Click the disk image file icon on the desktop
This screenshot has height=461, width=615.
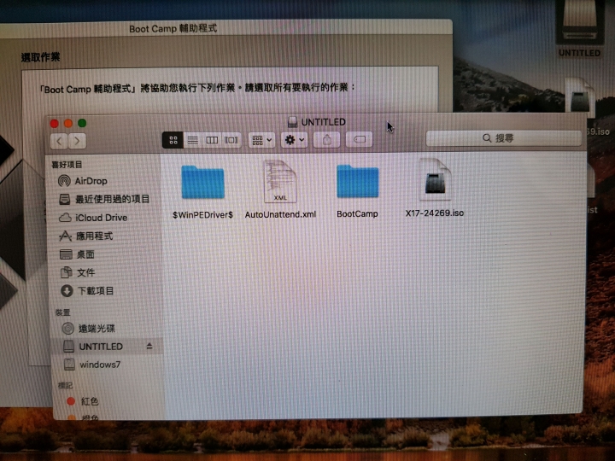tap(581, 97)
